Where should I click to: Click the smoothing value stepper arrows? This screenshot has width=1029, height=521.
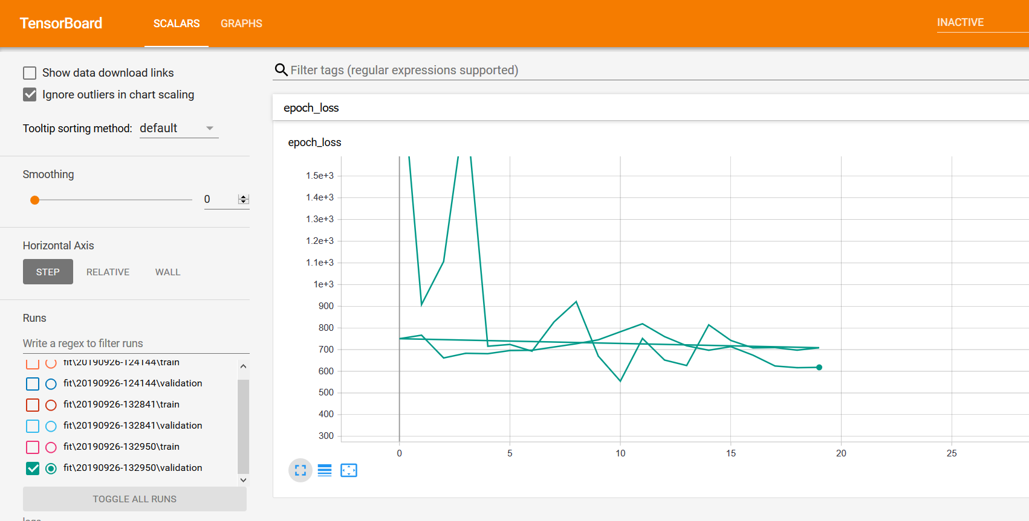click(244, 199)
